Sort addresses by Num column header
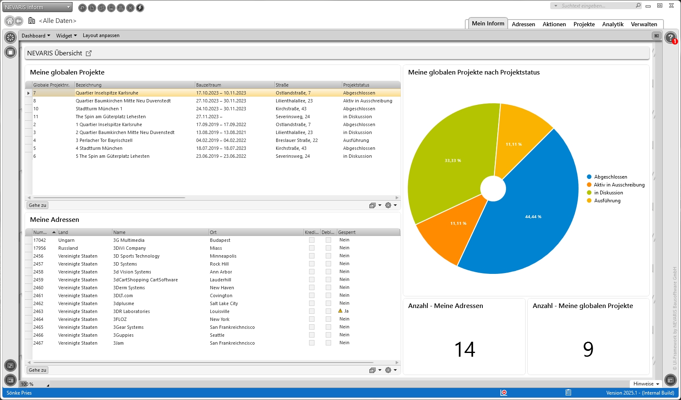Image resolution: width=681 pixels, height=400 pixels. tap(45, 232)
